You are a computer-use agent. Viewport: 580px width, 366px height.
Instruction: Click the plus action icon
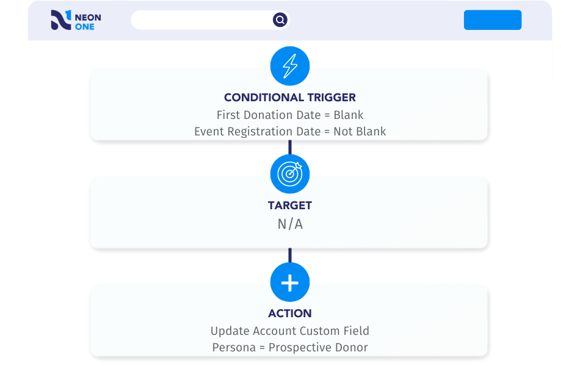(289, 282)
